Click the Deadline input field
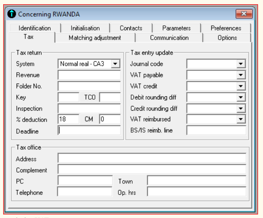This screenshot has height=218, width=263. point(89,130)
